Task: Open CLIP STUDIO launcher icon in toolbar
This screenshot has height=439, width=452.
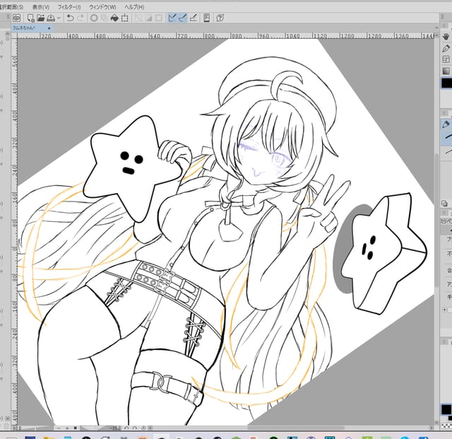Action: tap(16, 17)
